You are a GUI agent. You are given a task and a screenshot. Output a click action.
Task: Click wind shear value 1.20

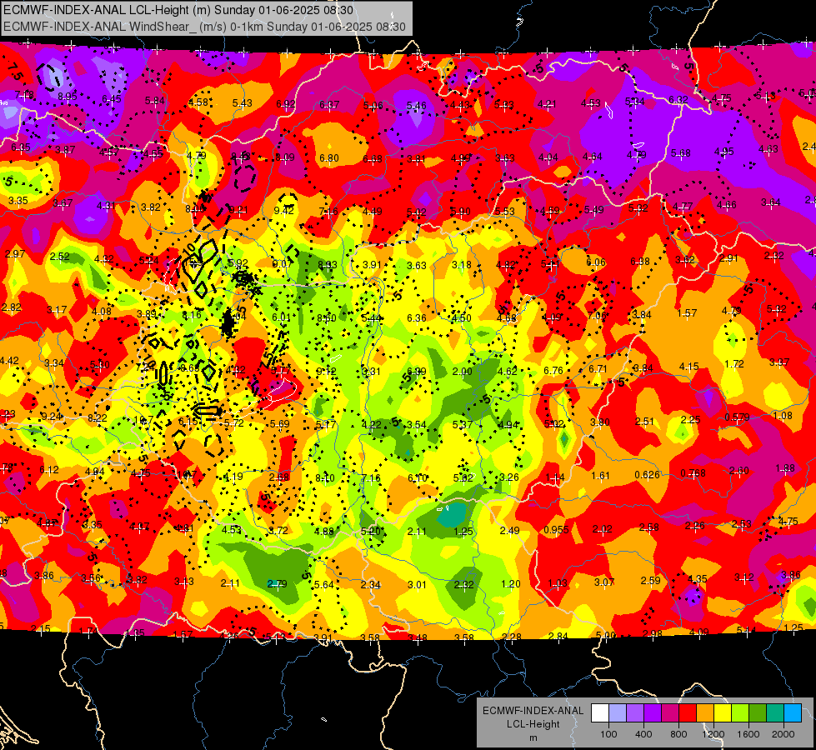coord(510,583)
